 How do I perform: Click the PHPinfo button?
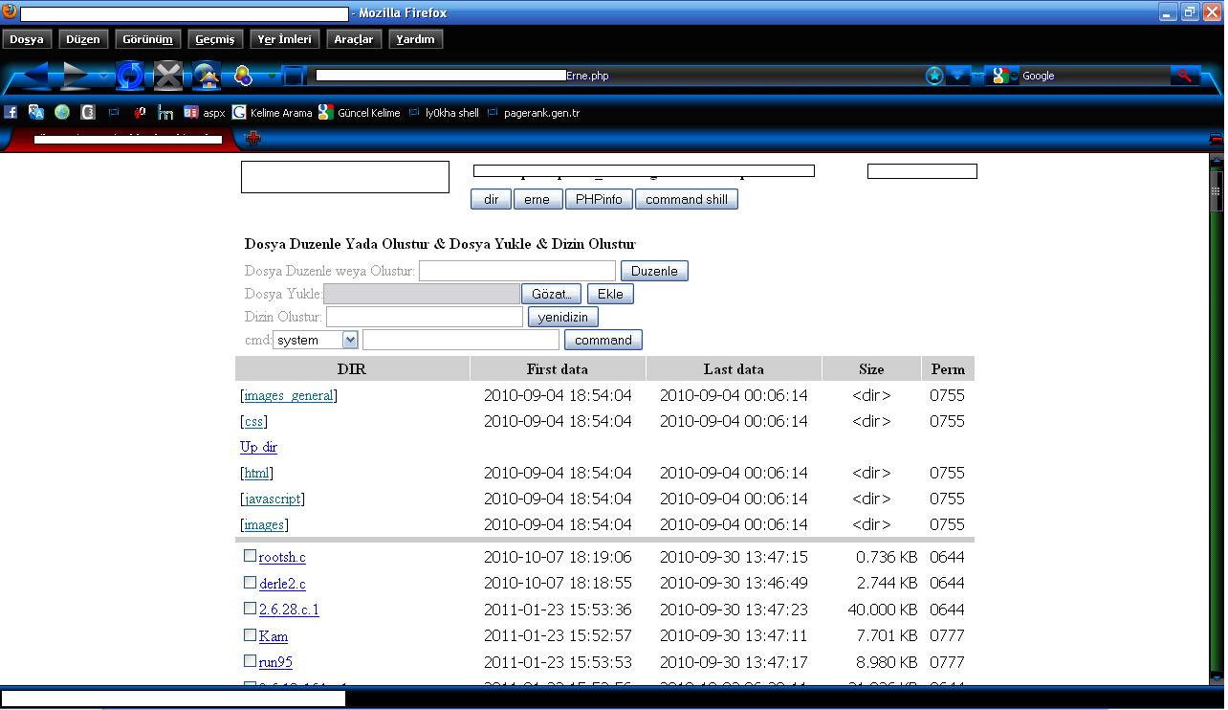[599, 199]
